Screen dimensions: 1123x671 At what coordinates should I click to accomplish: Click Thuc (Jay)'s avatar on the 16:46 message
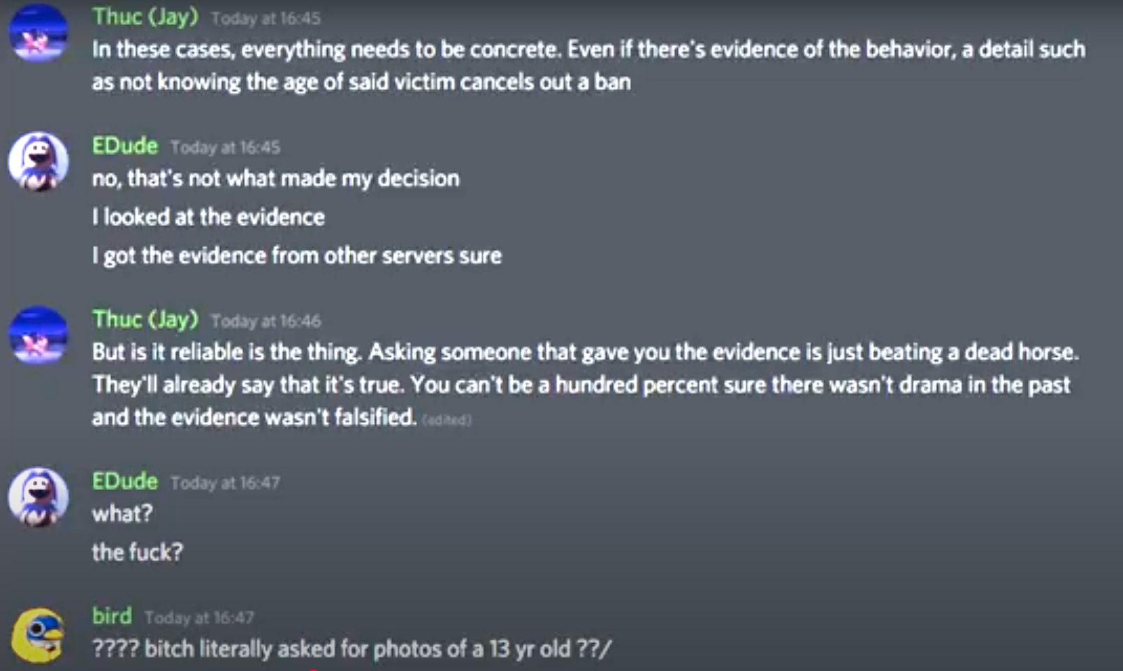(x=38, y=335)
